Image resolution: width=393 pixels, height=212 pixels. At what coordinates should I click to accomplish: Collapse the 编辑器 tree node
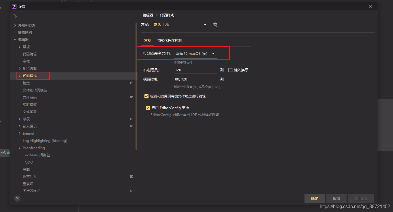pyautogui.click(x=15, y=40)
